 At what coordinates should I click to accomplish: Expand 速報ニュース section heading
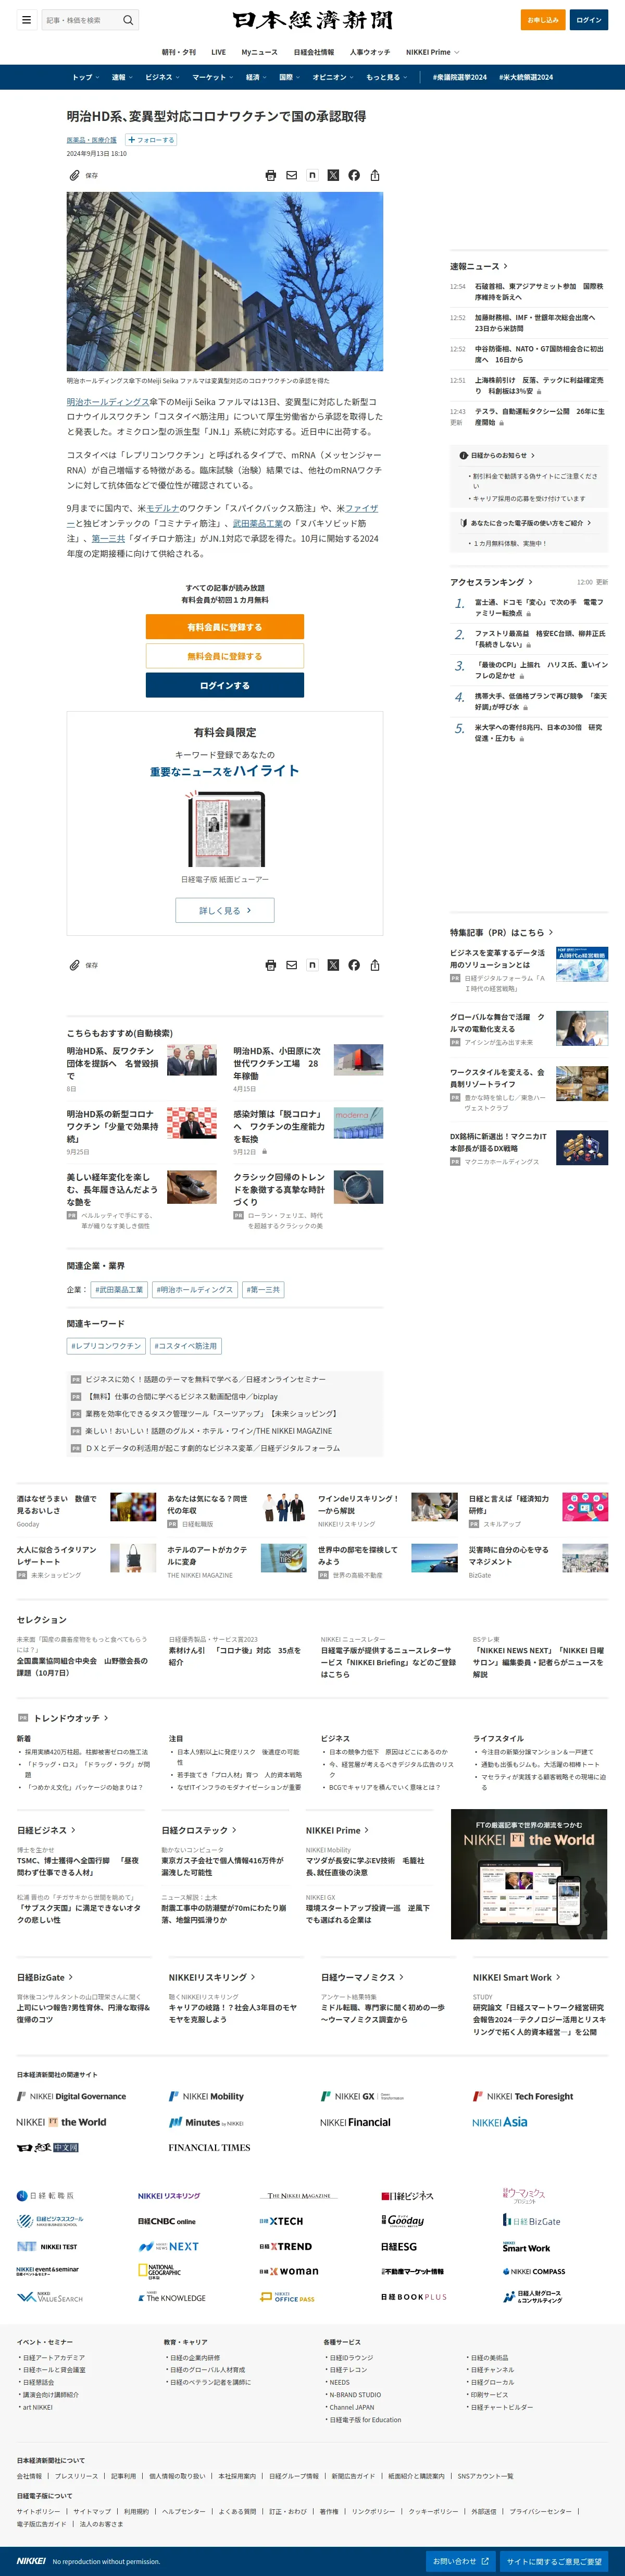click(478, 266)
